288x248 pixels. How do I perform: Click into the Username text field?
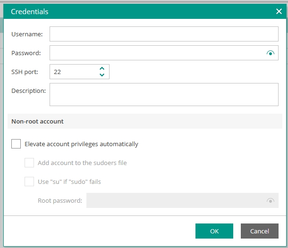164,34
